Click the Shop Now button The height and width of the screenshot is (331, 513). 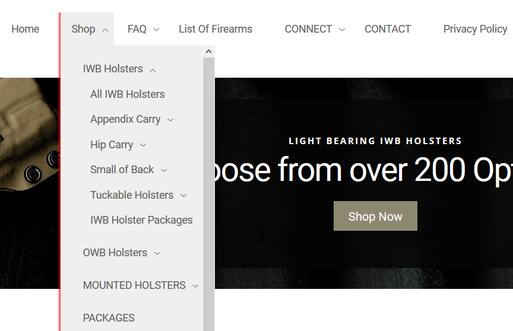pos(375,217)
